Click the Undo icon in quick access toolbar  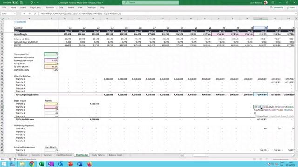32,3
